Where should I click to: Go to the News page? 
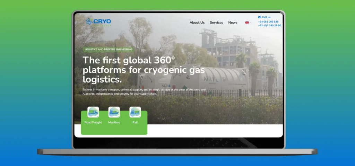point(233,23)
